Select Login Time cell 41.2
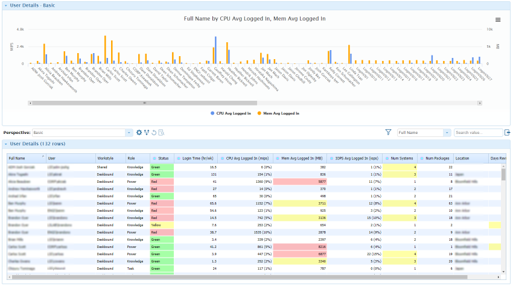 (x=196, y=247)
